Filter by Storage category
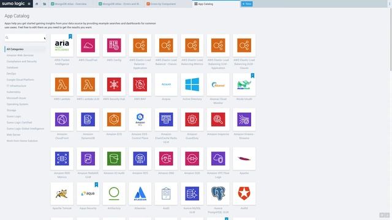392x220 pixels. coord(11,110)
